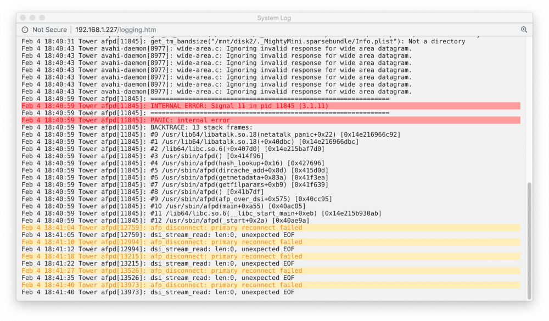Click the #9 afp_over_dsi+0x575 line

177,199
